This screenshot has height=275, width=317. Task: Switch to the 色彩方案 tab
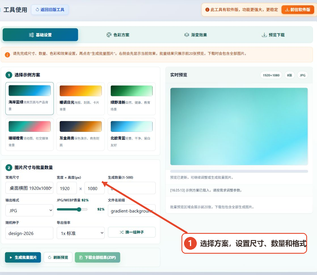tap(118, 35)
